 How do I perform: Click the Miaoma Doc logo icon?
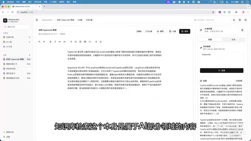5,20
